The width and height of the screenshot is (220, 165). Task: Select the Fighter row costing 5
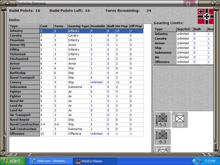pos(76,97)
